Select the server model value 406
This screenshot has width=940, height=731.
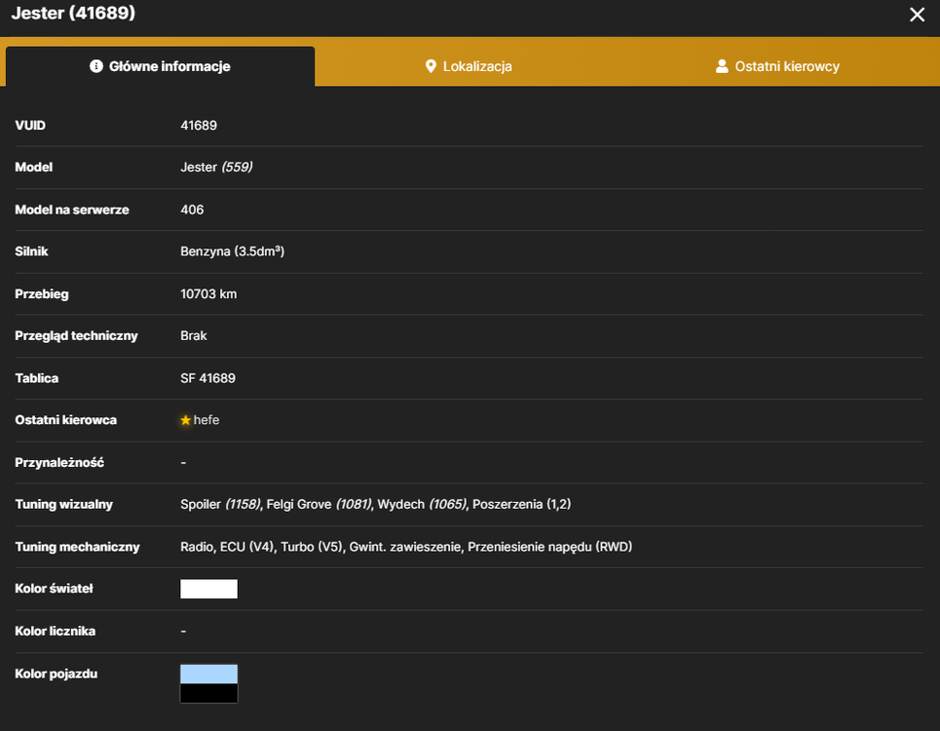(x=192, y=210)
